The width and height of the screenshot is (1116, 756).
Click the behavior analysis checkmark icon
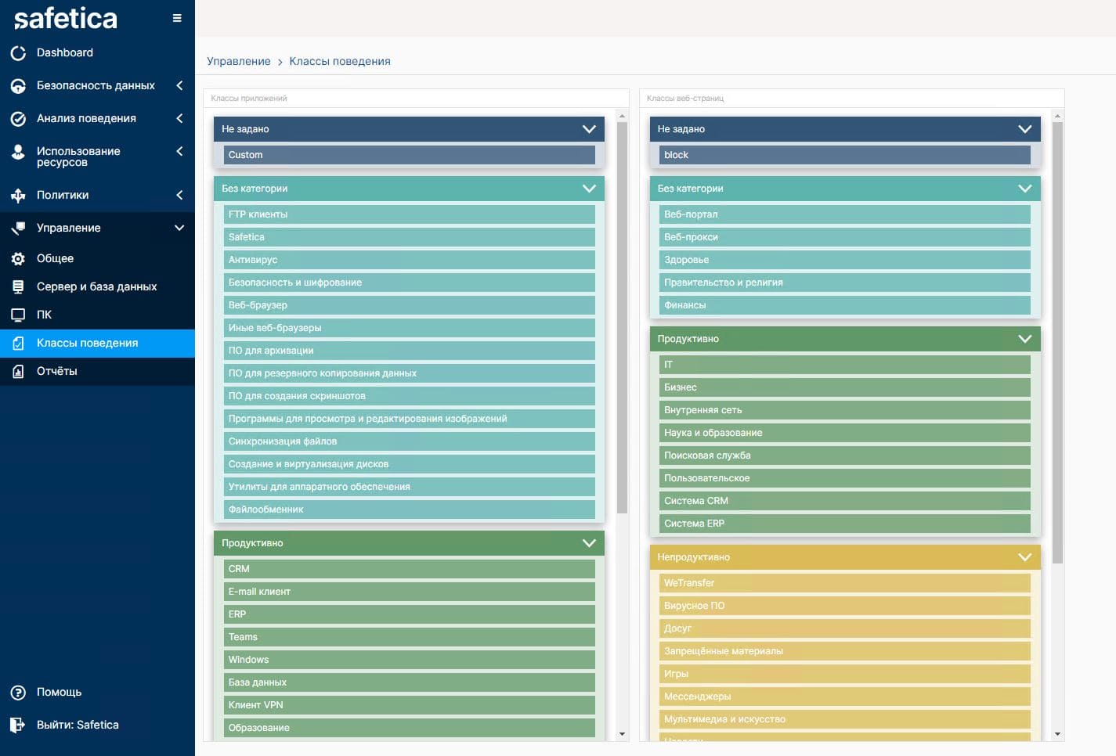coord(18,119)
